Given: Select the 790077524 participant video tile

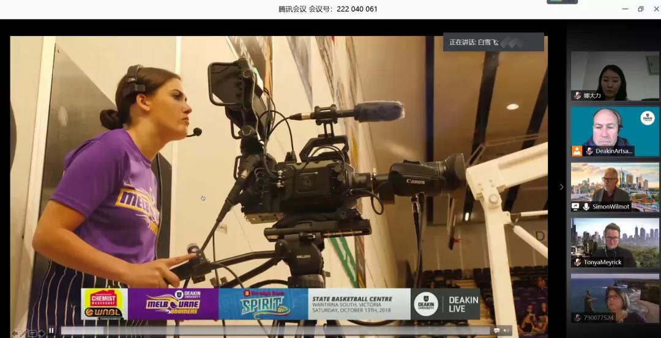Looking at the screenshot, I should pyautogui.click(x=615, y=298).
